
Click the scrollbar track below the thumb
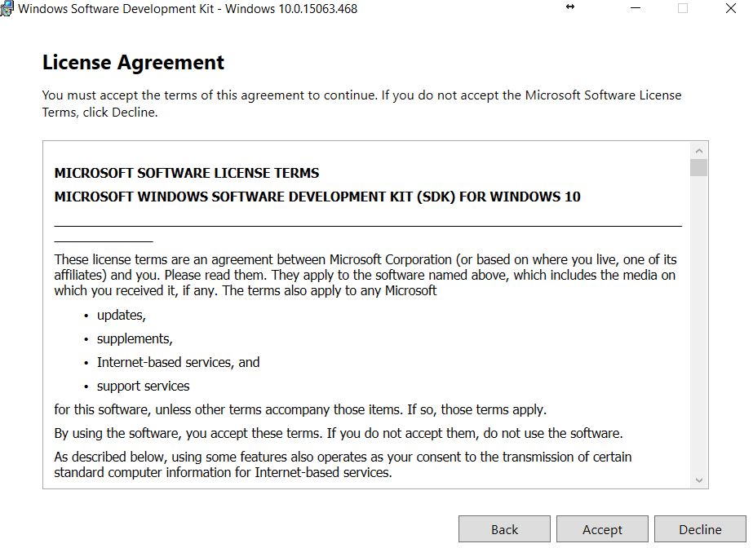pyautogui.click(x=698, y=326)
